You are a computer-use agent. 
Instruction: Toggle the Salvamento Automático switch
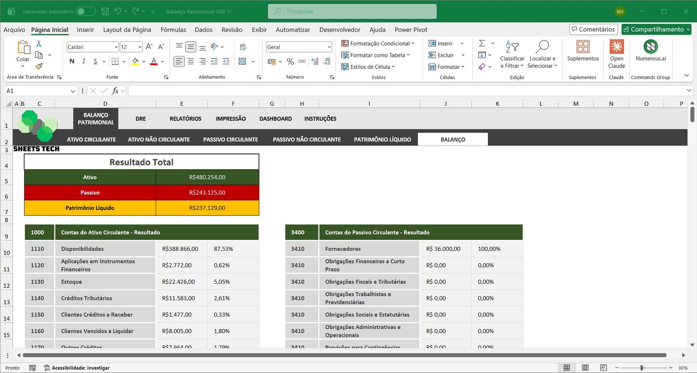(86, 11)
